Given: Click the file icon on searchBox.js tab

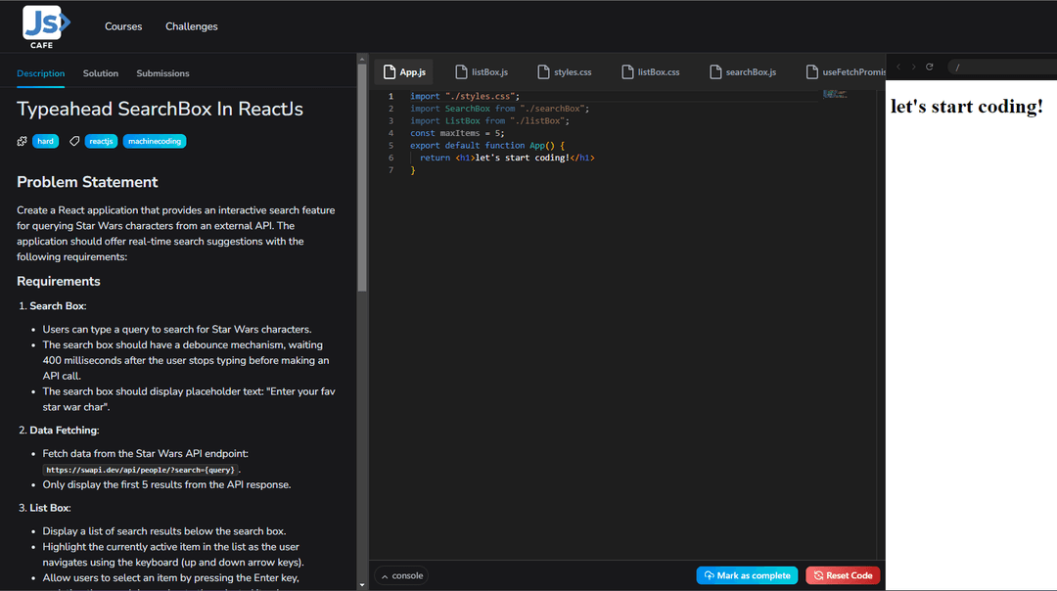Looking at the screenshot, I should tap(715, 72).
